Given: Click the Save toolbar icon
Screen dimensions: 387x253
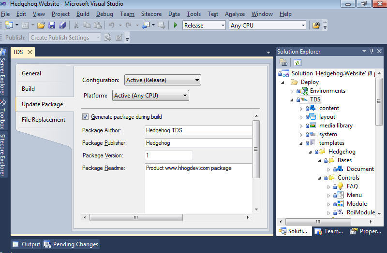Looking at the screenshot, I should click(x=52, y=25).
